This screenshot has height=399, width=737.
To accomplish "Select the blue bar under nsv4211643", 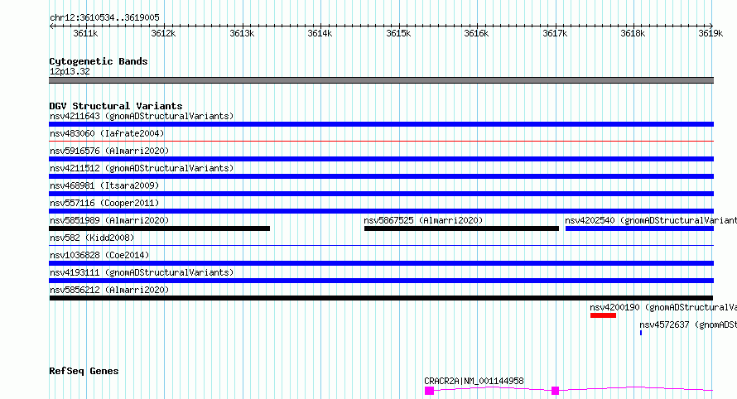I will coord(381,124).
